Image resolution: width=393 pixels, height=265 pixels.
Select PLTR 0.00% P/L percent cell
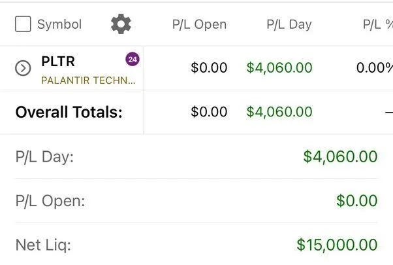[x=375, y=67]
